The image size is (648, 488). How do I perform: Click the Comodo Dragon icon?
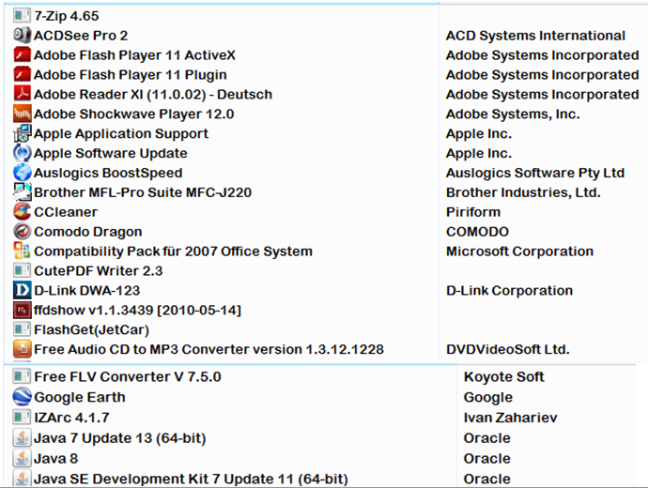tap(22, 231)
